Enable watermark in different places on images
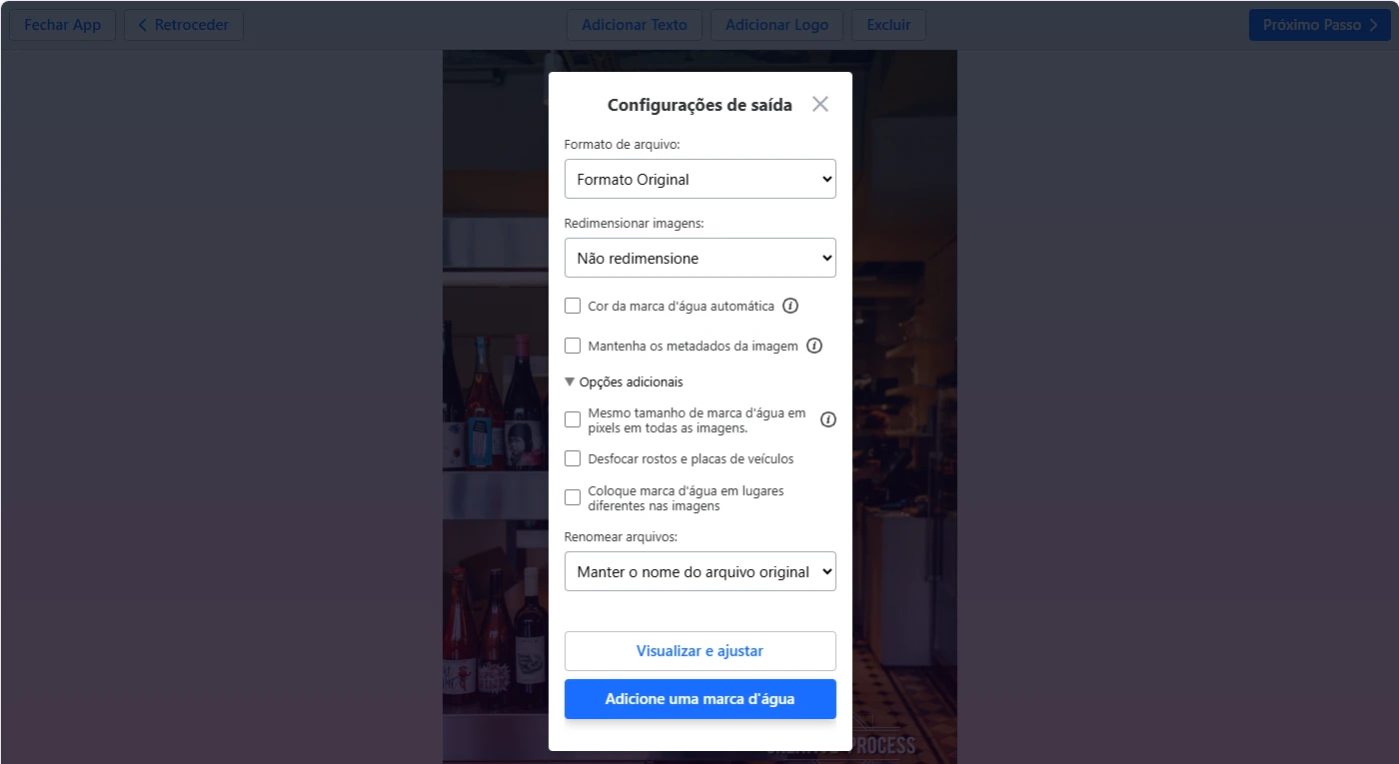The width and height of the screenshot is (1399, 764). coord(573,496)
